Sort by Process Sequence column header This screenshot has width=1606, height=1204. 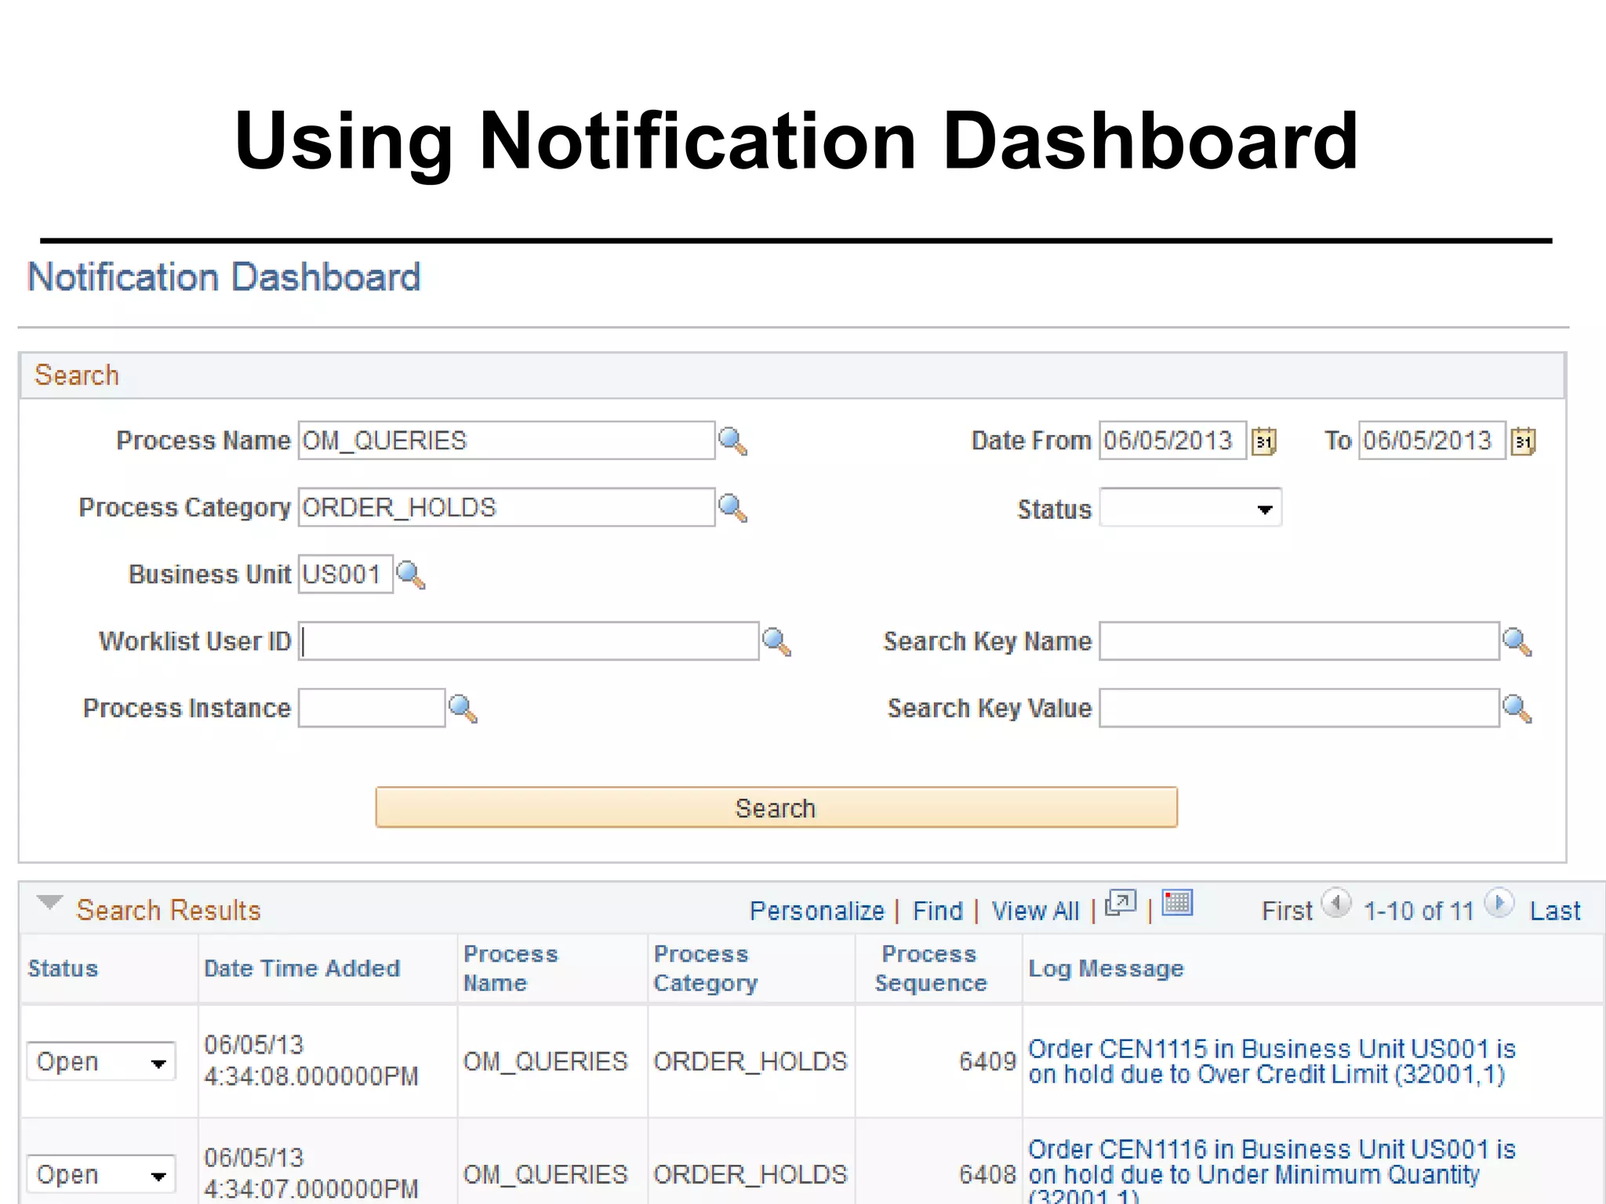[x=931, y=968]
